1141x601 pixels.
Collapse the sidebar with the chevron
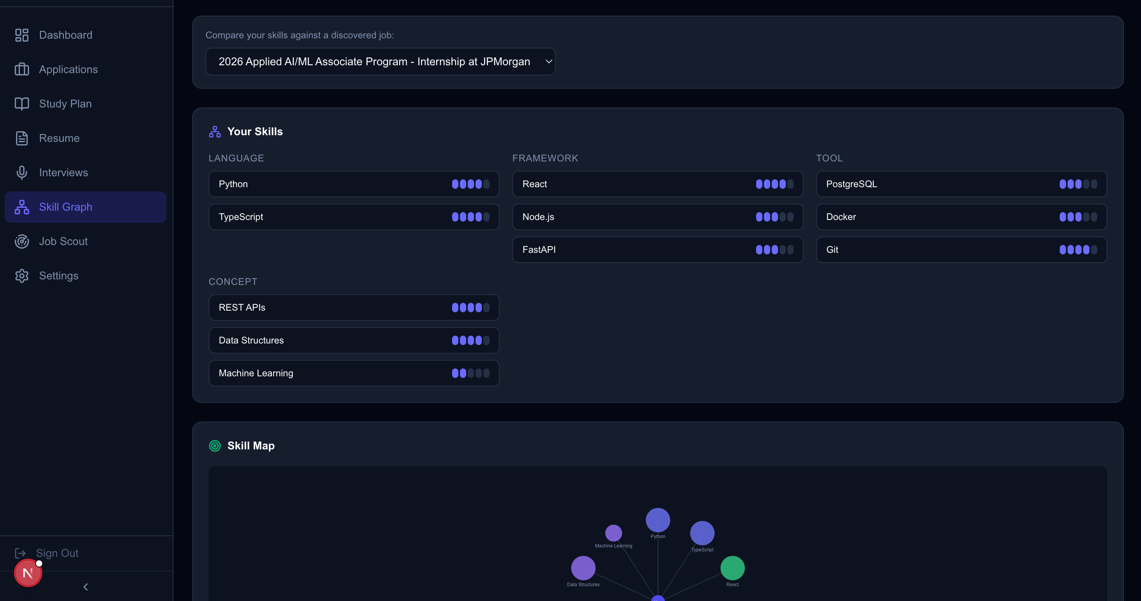[86, 587]
